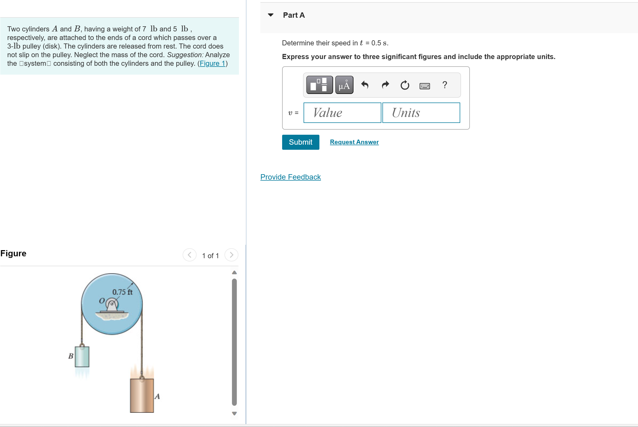Submit the answer for Part A

tap(300, 142)
